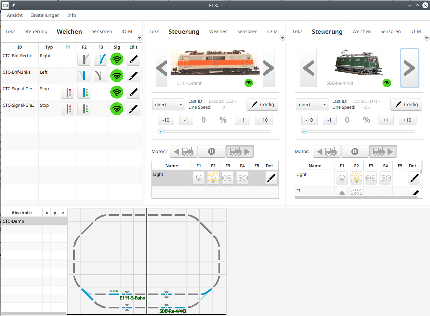Open the direct mode dropdown for E111-S-Bahn

(x=168, y=104)
